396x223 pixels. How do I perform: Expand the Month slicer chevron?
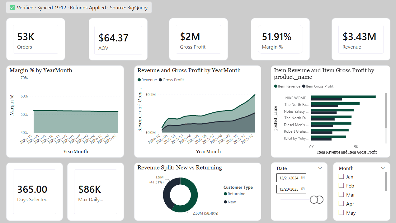coord(383,168)
